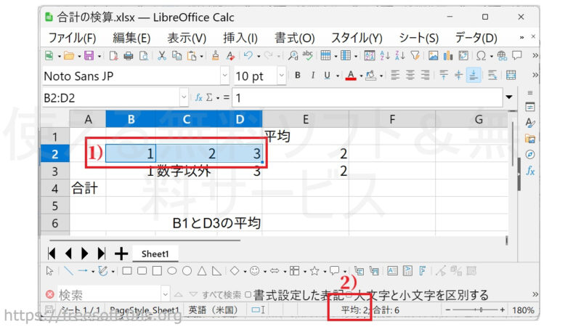Click the Sort Ascending icon
Viewport: 581px width, 327px height.
[x=385, y=56]
